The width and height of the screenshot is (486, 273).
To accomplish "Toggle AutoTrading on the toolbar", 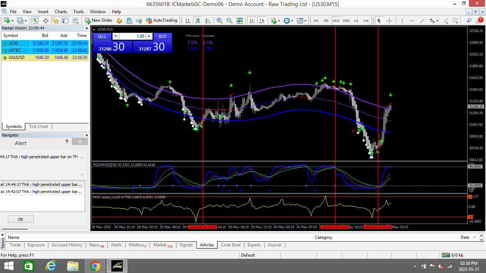I will [x=161, y=21].
